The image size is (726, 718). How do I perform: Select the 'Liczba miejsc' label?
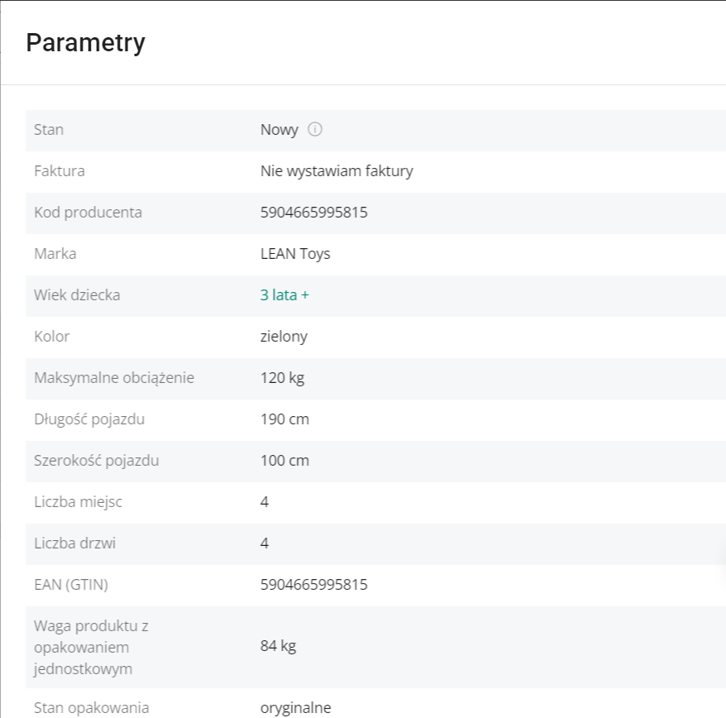coord(78,502)
